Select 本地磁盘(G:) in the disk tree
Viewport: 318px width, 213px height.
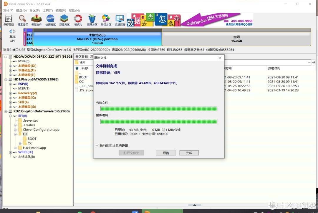click(x=27, y=107)
